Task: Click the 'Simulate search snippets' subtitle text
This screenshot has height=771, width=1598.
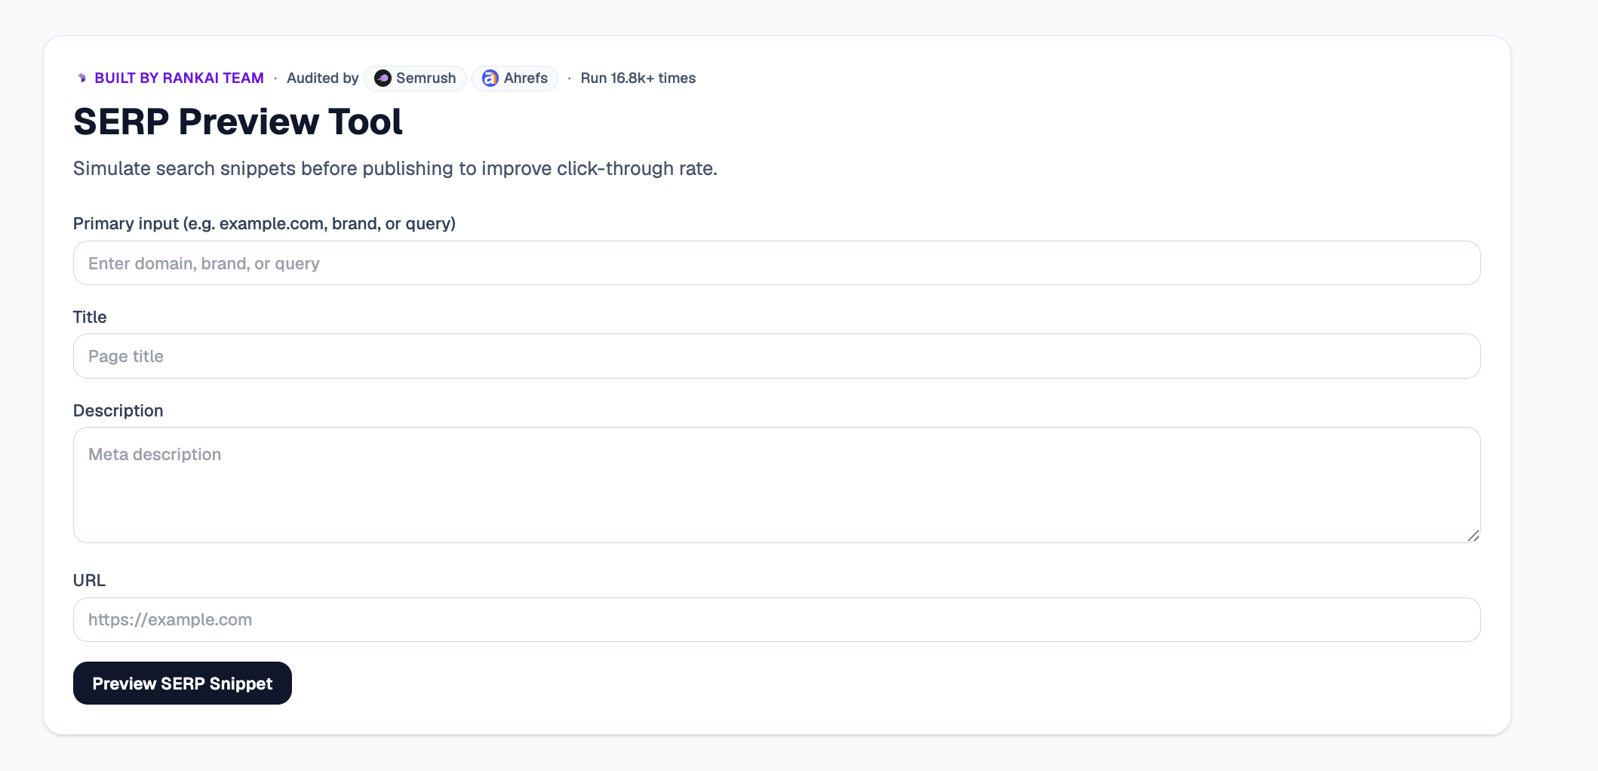Action: point(395,168)
